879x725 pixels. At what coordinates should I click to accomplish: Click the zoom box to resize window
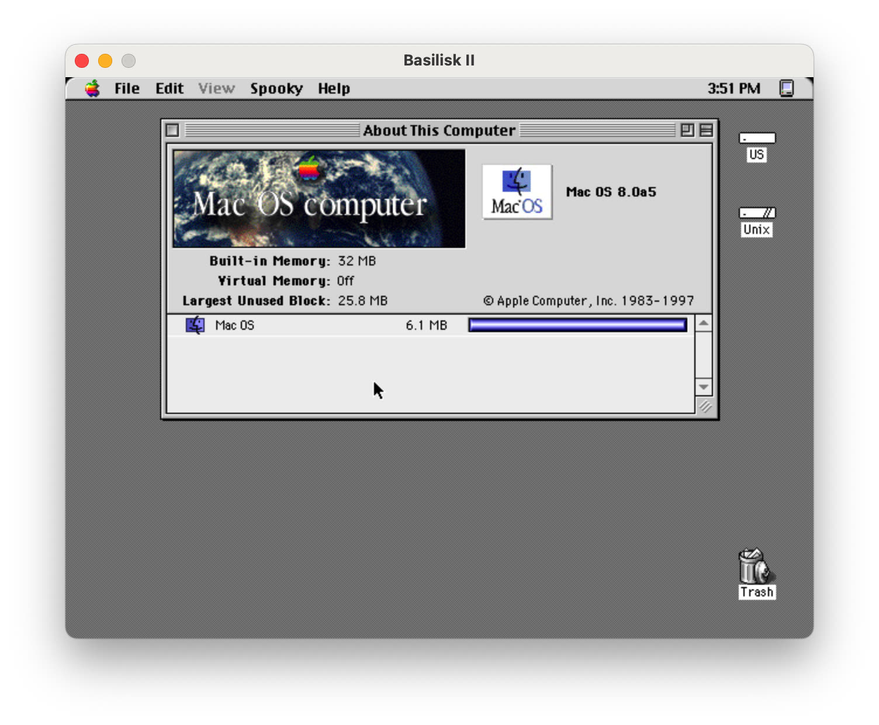[x=688, y=130]
